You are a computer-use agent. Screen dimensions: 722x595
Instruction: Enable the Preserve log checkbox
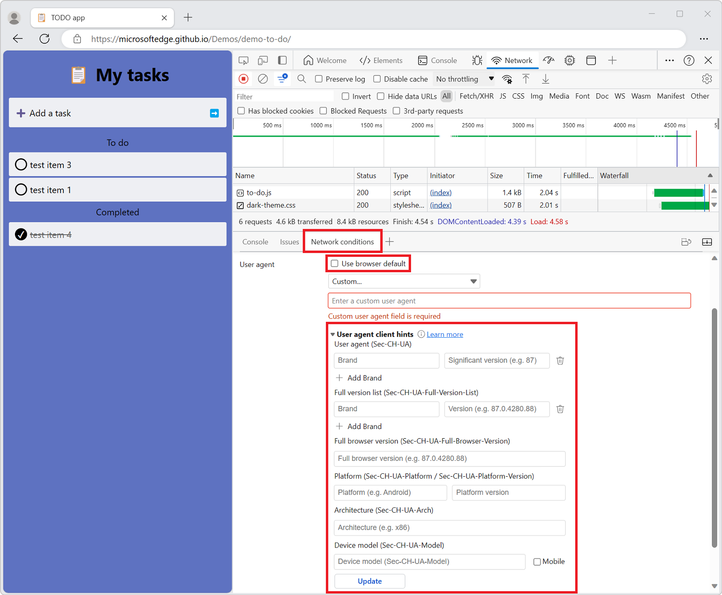coord(319,78)
